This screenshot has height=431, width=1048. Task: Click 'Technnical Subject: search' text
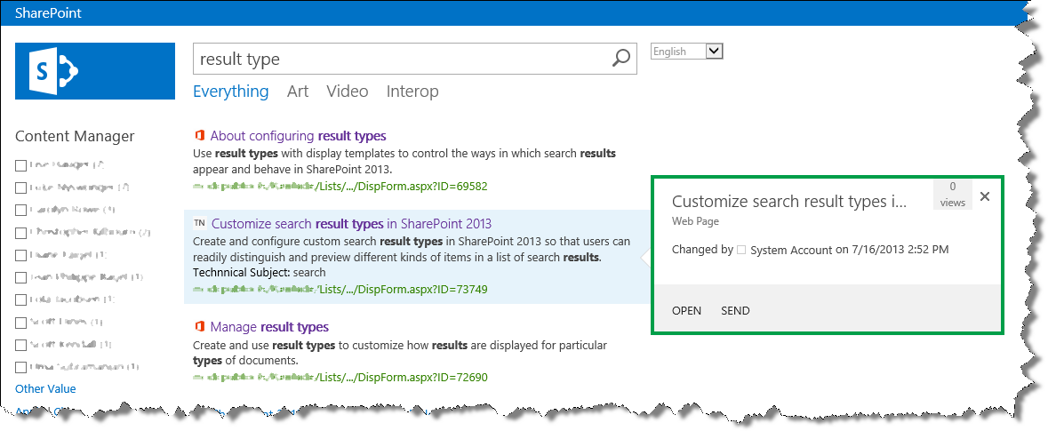click(260, 272)
